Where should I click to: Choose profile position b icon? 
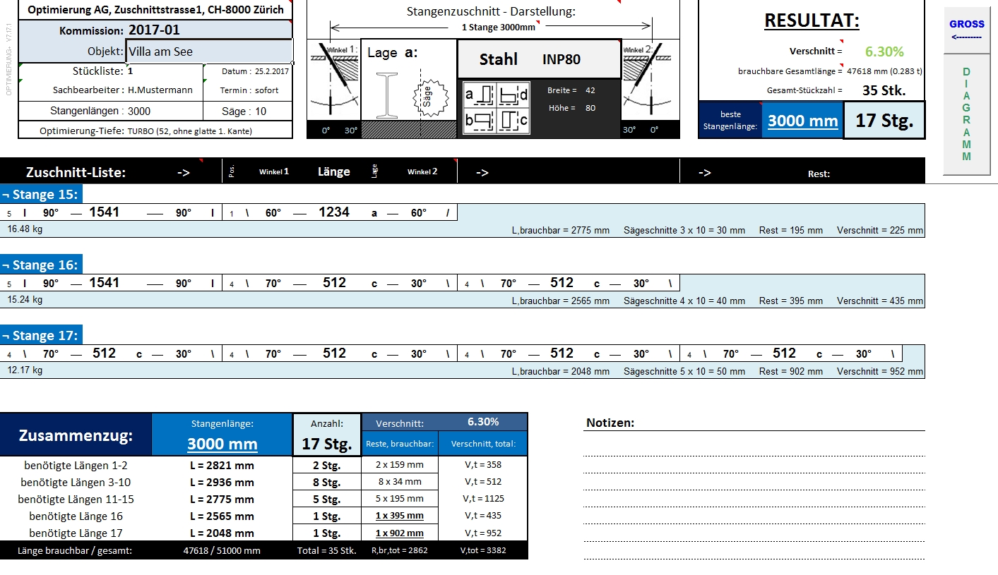coord(478,121)
